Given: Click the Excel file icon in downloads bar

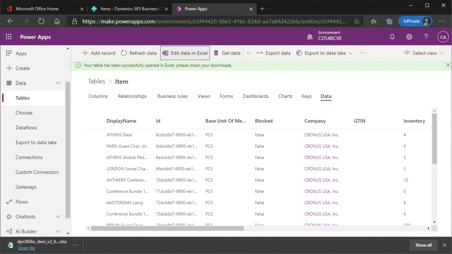Looking at the screenshot, I should point(10,245).
